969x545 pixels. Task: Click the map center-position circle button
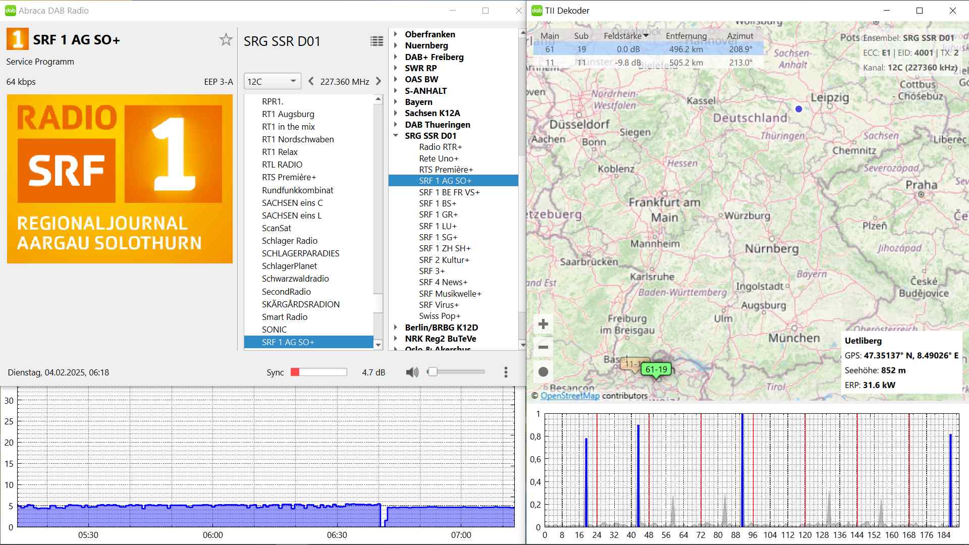coord(543,372)
